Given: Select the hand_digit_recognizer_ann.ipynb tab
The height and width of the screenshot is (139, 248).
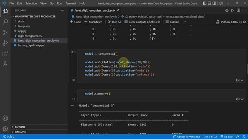Looking at the screenshot, I should click(95, 10).
